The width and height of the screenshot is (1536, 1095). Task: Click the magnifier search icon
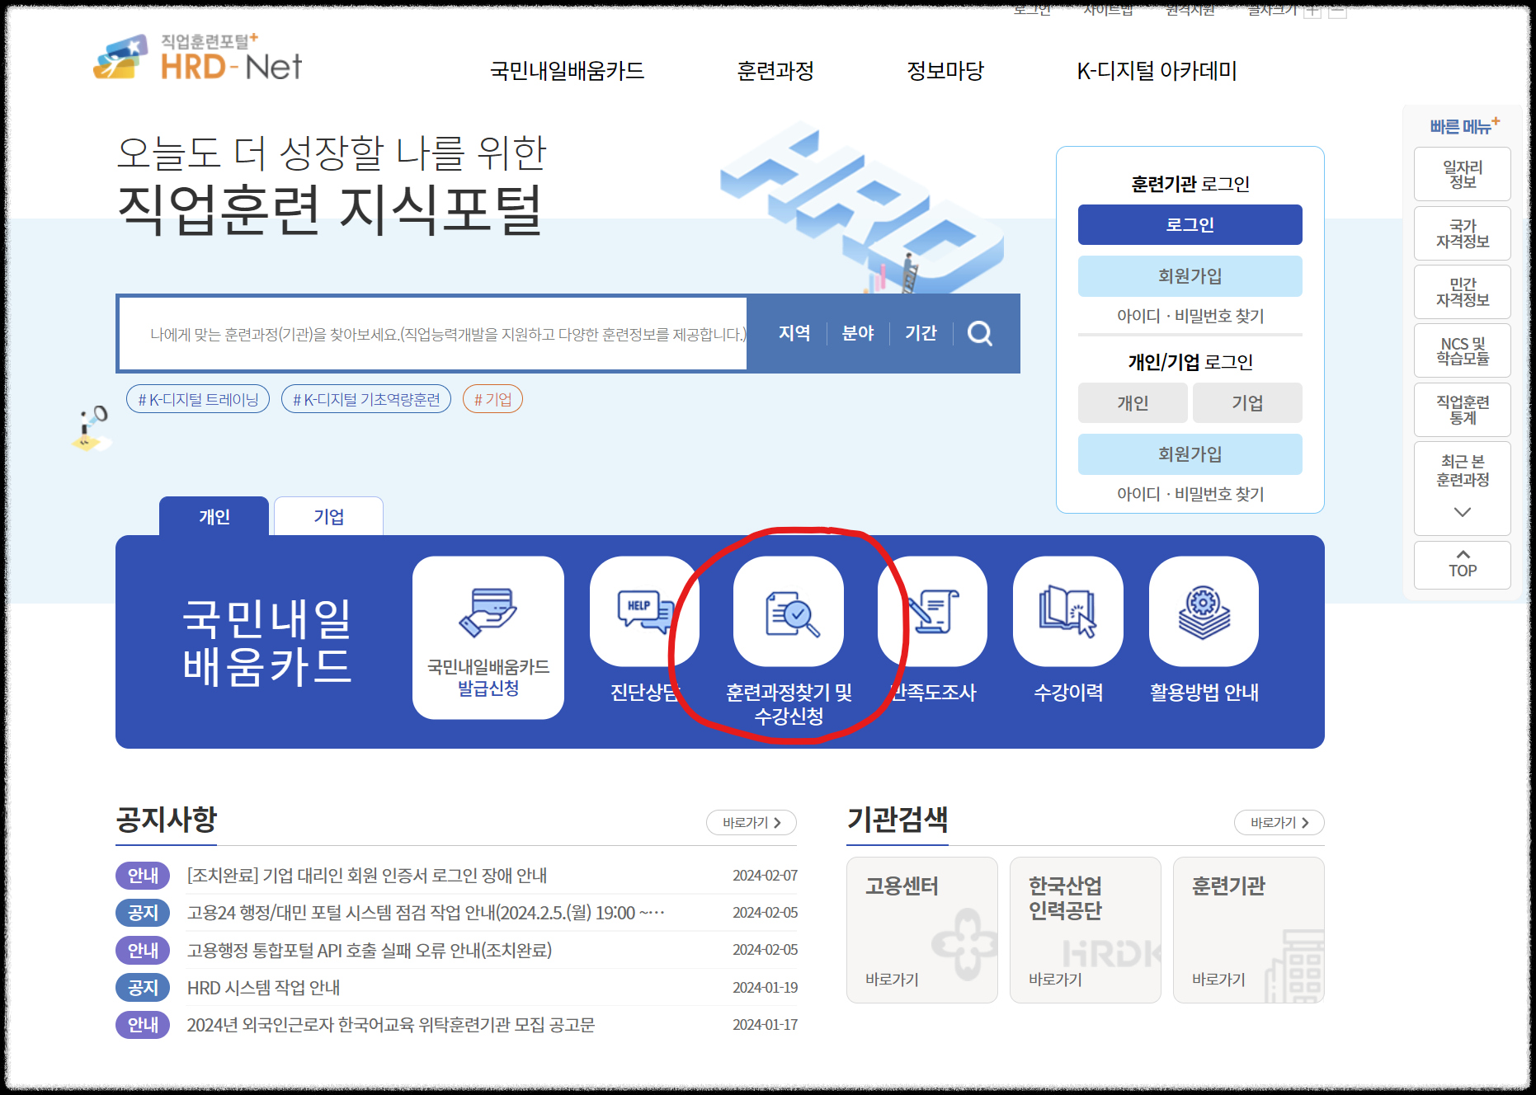click(979, 333)
